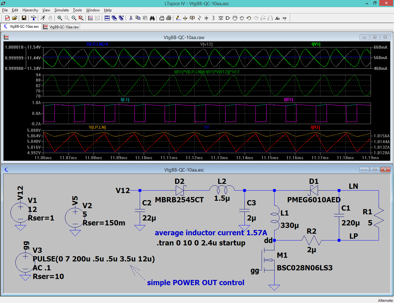The height and width of the screenshot is (303, 394).
Task: Click the zoom-to-fit icon with red cross
Action: 81,18
